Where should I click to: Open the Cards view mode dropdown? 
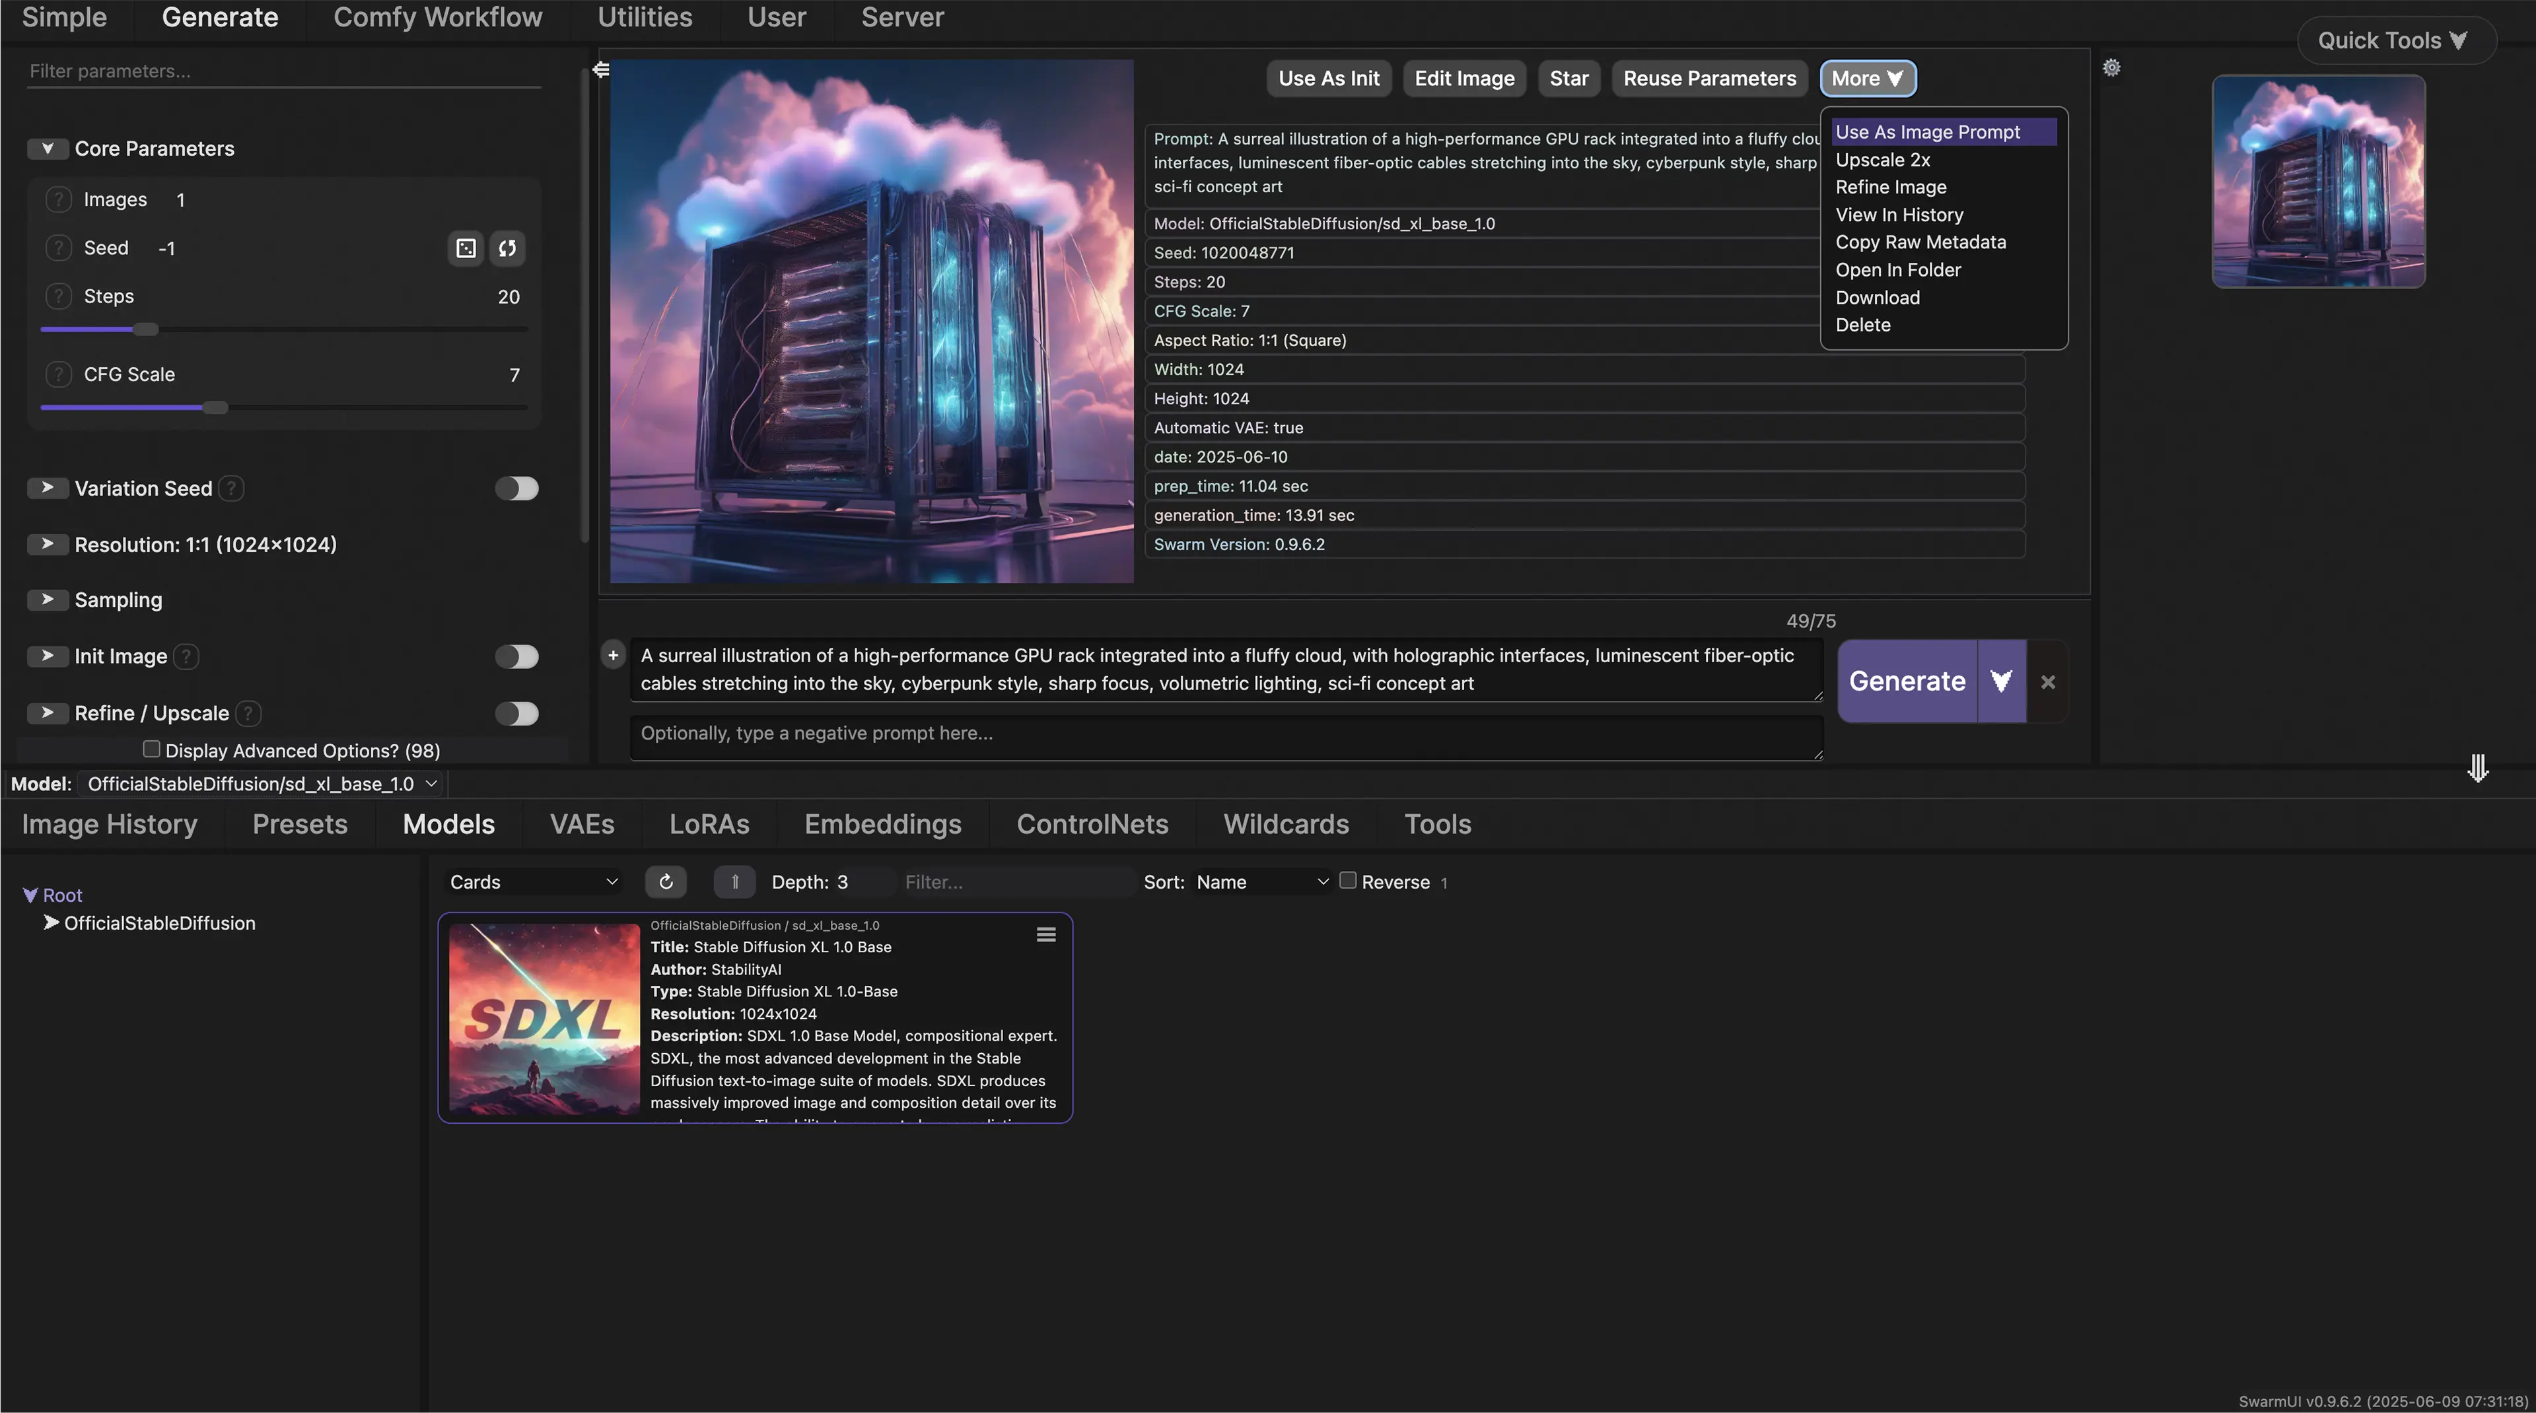click(x=532, y=881)
